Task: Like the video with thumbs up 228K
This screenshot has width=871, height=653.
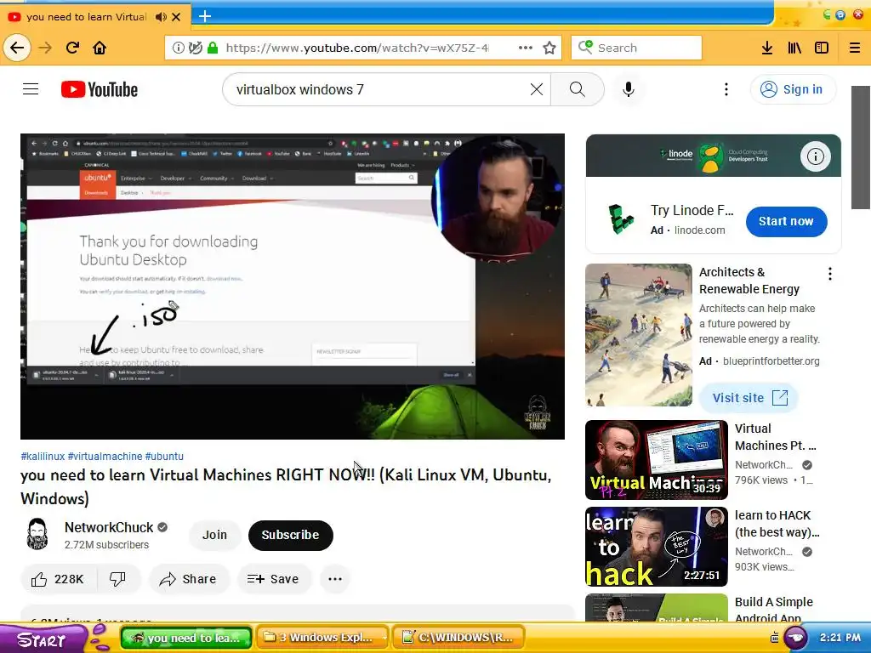Action: pos(59,579)
